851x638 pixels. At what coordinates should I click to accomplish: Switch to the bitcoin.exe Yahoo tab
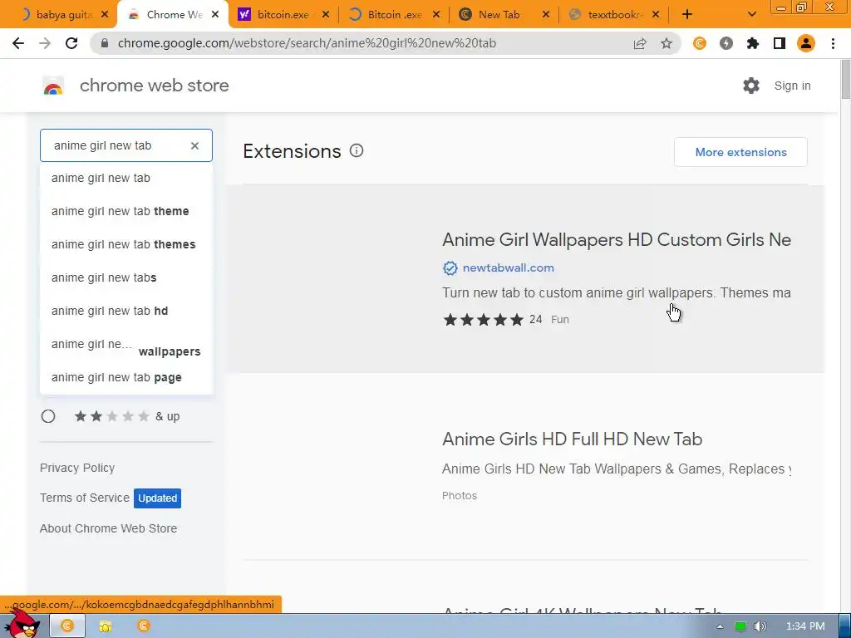tap(283, 15)
